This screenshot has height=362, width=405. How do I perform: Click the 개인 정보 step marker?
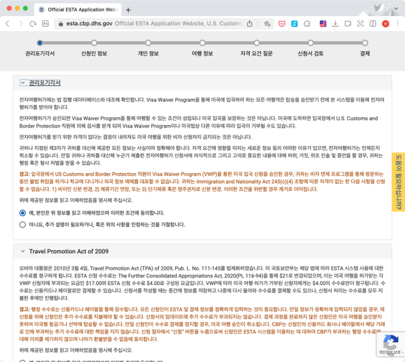click(x=148, y=43)
